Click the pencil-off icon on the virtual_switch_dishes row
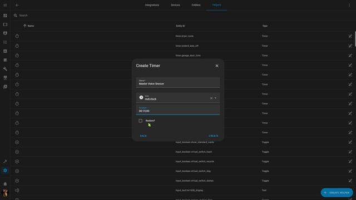The width and height of the screenshot is (356, 200). pyautogui.click(x=350, y=181)
